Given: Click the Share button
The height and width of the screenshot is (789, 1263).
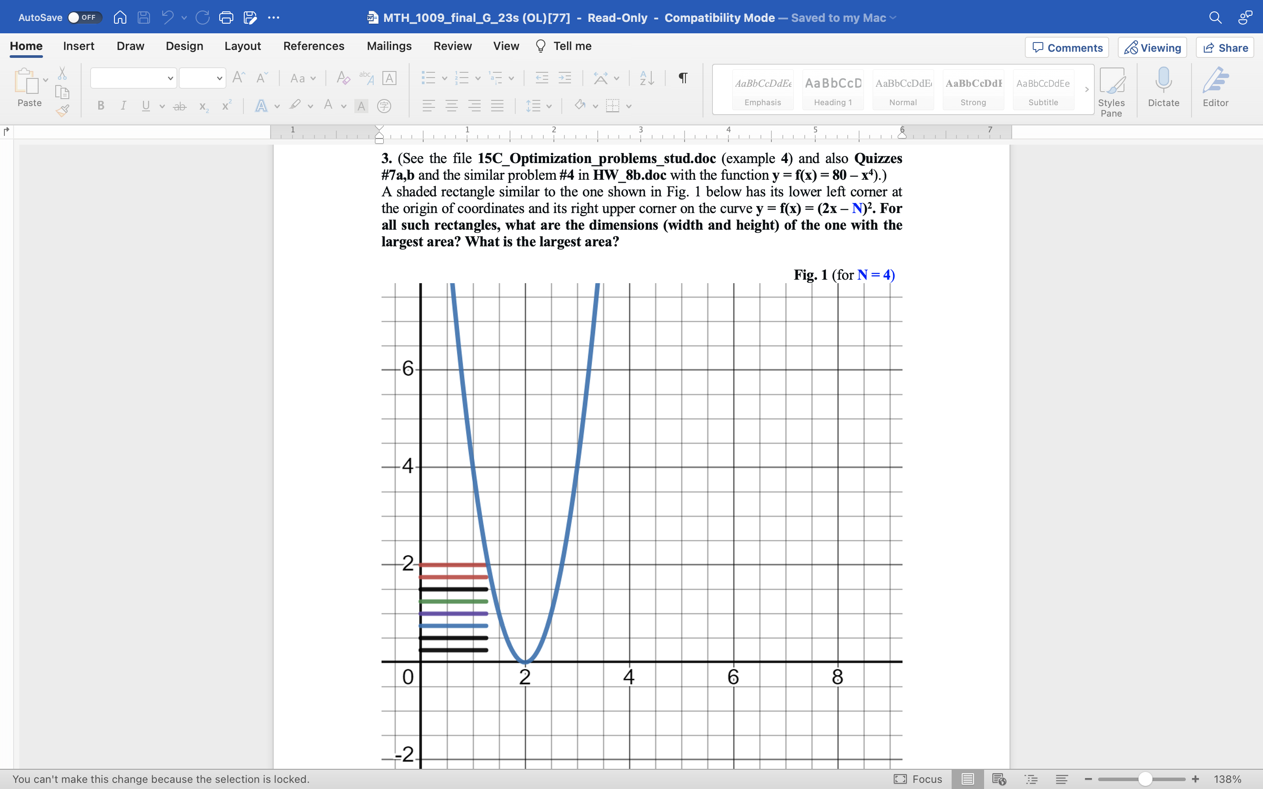Looking at the screenshot, I should coord(1224,47).
